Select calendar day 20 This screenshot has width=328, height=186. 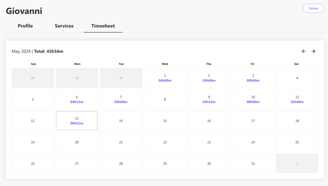coord(77,142)
